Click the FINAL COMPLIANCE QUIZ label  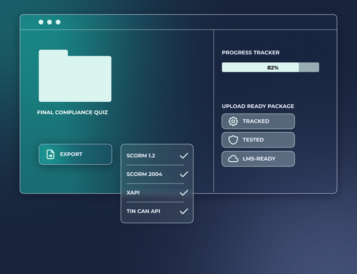pyautogui.click(x=73, y=112)
